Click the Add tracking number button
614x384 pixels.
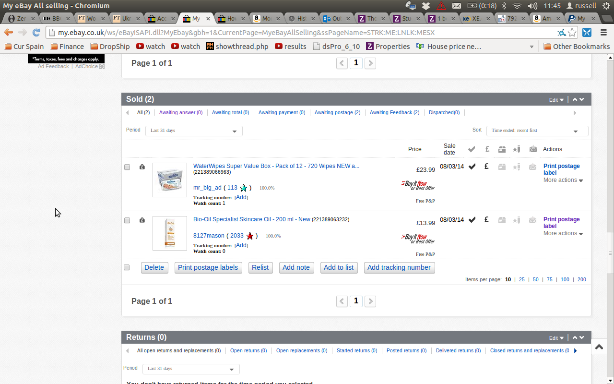click(399, 268)
